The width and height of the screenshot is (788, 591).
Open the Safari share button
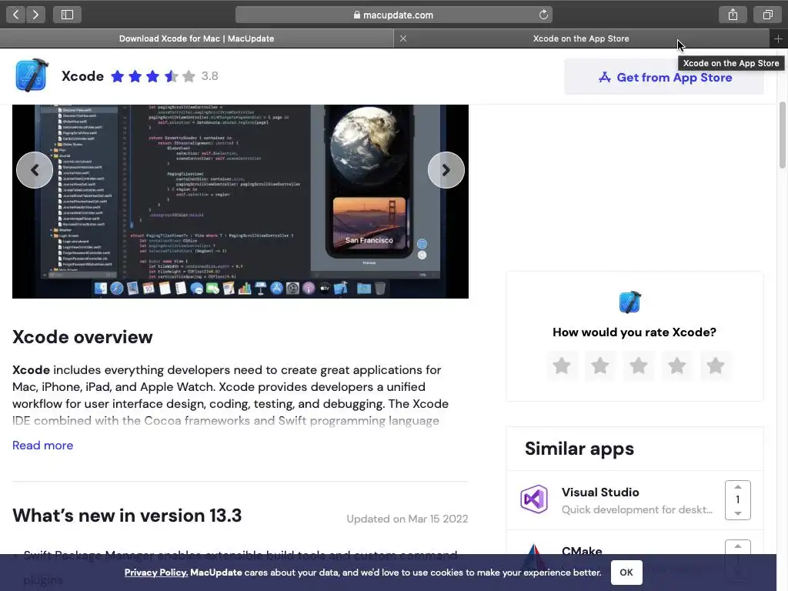(x=733, y=15)
